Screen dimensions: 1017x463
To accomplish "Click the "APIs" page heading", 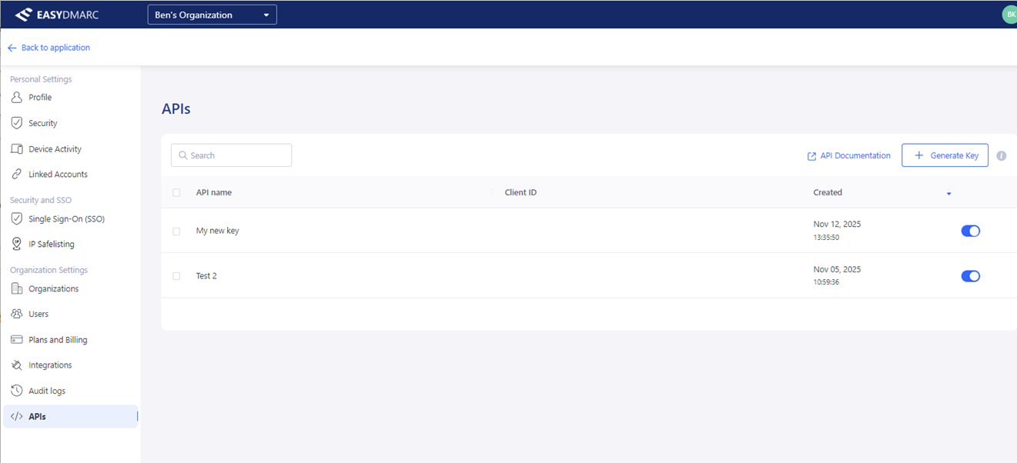I will [x=176, y=109].
